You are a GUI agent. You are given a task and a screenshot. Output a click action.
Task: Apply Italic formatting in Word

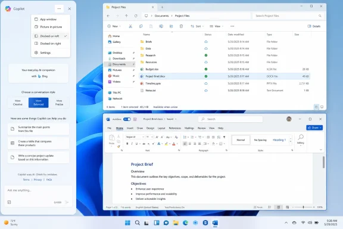click(x=132, y=144)
